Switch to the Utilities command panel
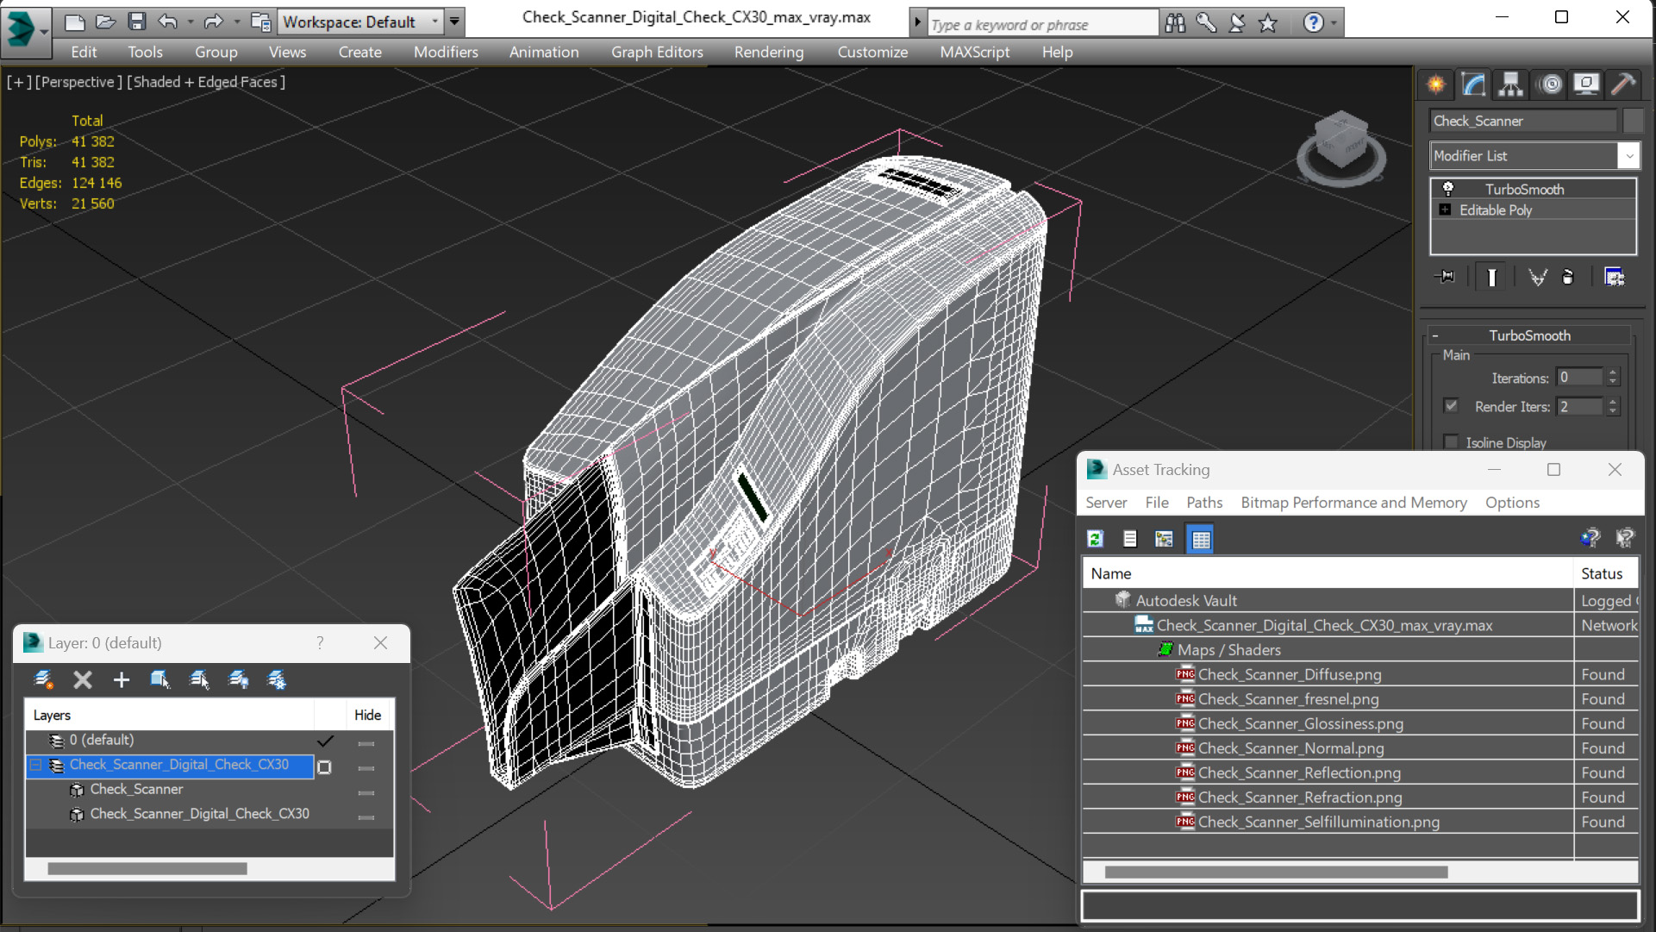Screen dimensions: 1656x932 click(1623, 84)
